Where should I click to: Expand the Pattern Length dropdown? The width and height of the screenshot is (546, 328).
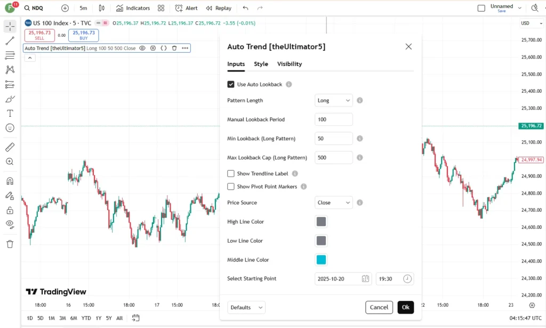334,100
